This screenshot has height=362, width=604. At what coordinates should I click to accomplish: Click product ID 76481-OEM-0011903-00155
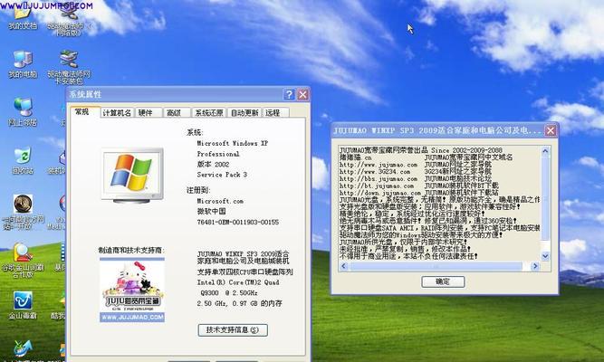237,223
